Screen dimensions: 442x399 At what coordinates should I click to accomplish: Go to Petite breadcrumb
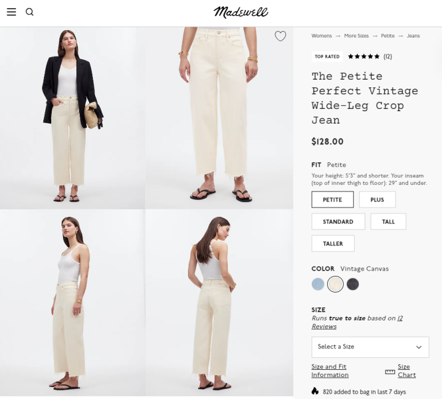point(388,36)
